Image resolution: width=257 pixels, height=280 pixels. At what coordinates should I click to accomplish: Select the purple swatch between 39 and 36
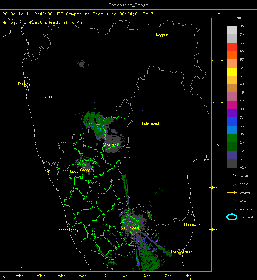pyautogui.click(x=232, y=113)
